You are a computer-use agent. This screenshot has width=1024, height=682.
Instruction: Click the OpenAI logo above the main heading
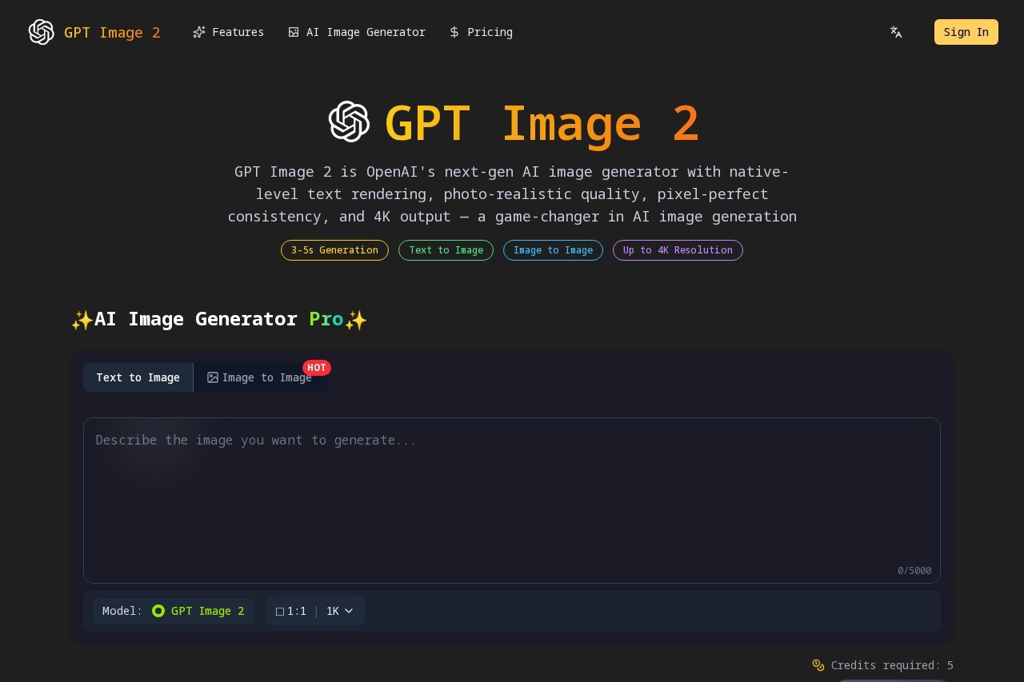click(350, 122)
